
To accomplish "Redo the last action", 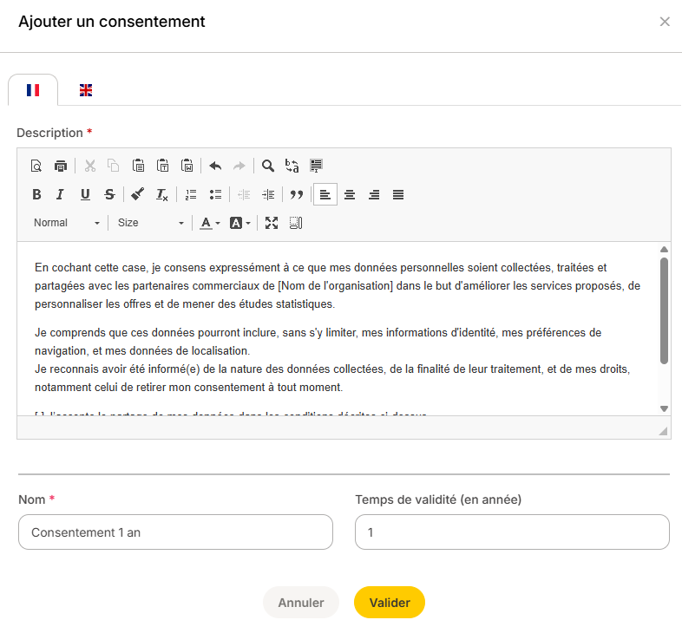I will point(239,166).
